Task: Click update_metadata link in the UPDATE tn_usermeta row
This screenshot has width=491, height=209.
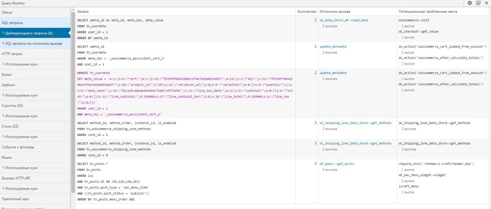Action: pyautogui.click(x=333, y=73)
